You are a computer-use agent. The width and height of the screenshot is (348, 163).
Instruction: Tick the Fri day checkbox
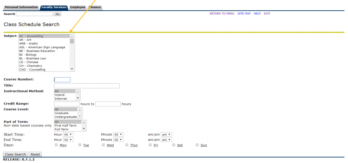tap(150, 145)
